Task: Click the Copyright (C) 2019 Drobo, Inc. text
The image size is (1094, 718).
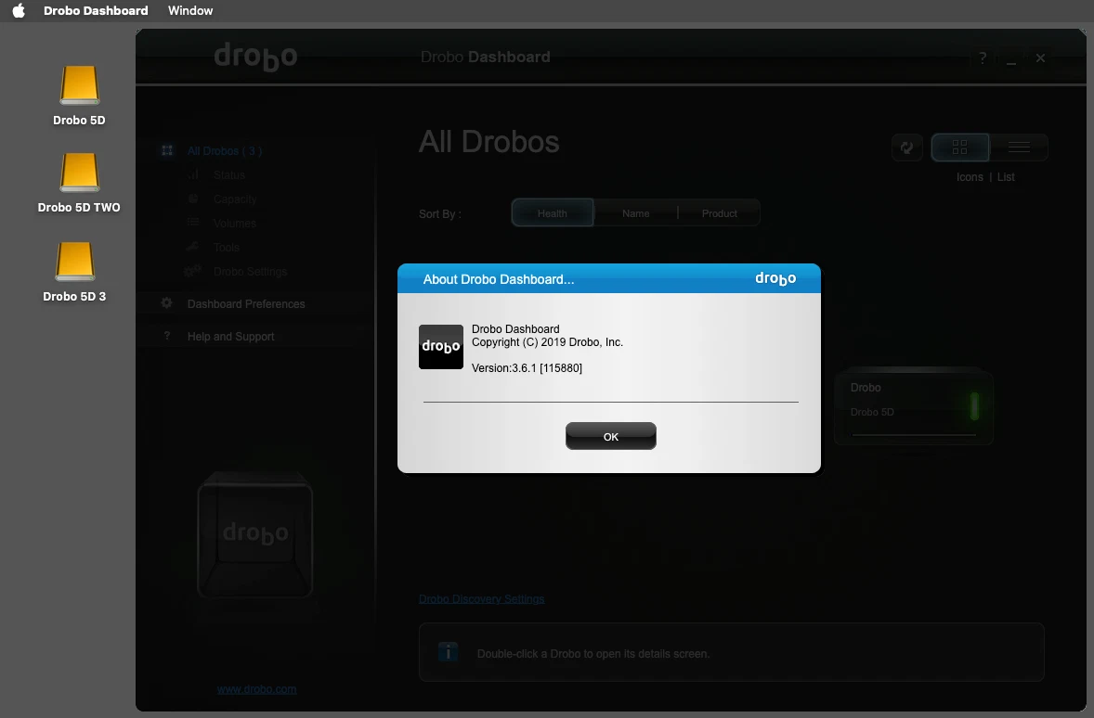Action: pos(547,342)
